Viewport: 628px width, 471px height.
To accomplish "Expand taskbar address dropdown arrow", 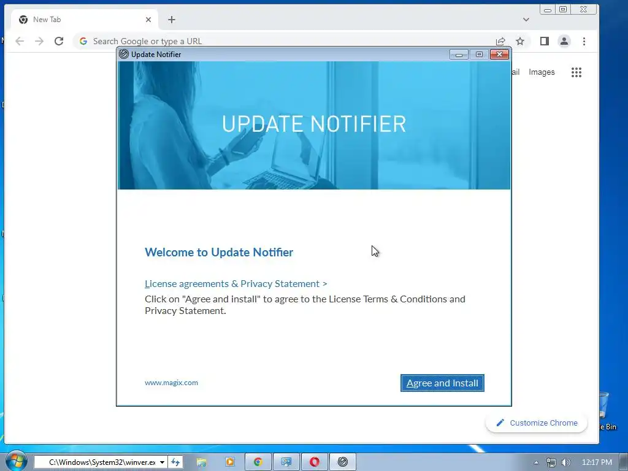I will (162, 462).
